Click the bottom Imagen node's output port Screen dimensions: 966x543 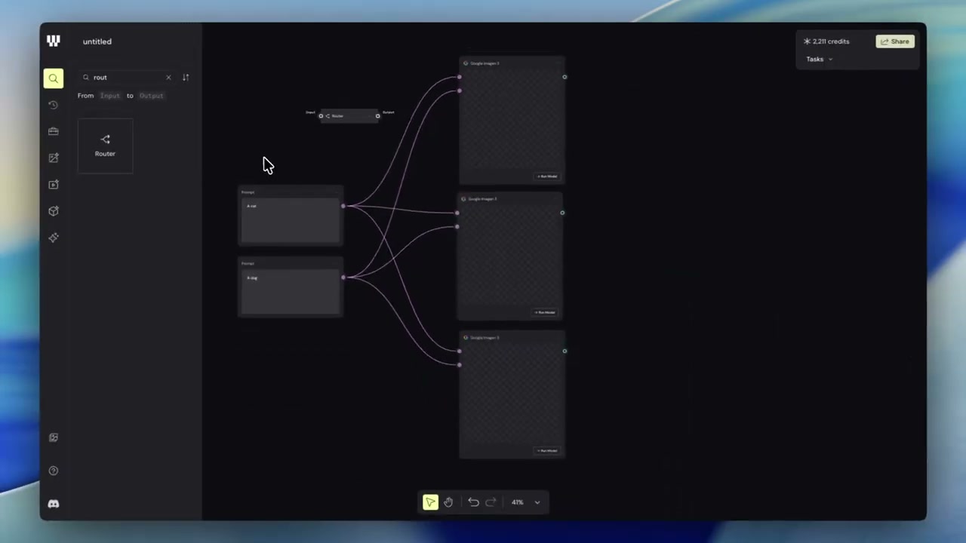(x=565, y=351)
